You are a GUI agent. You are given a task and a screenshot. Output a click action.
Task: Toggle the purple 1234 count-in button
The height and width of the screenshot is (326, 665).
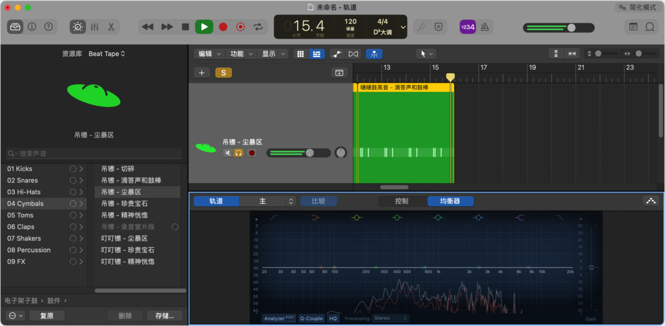click(x=467, y=27)
